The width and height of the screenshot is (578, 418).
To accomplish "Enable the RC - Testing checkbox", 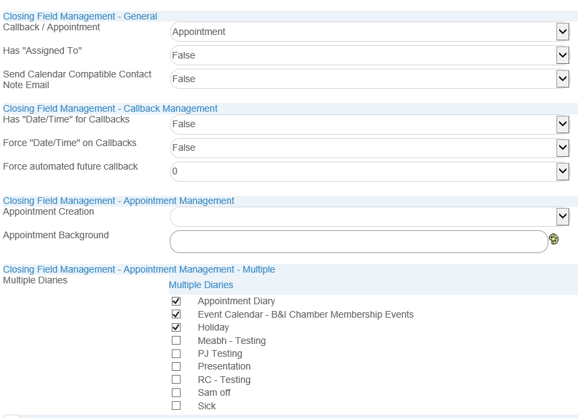I will click(176, 380).
